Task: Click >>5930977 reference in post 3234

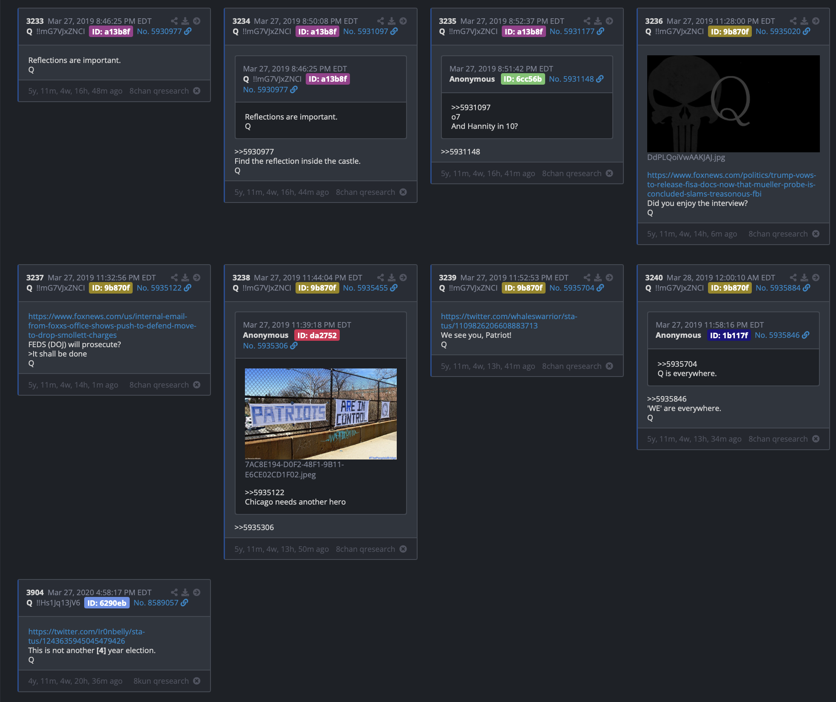Action: pos(254,152)
